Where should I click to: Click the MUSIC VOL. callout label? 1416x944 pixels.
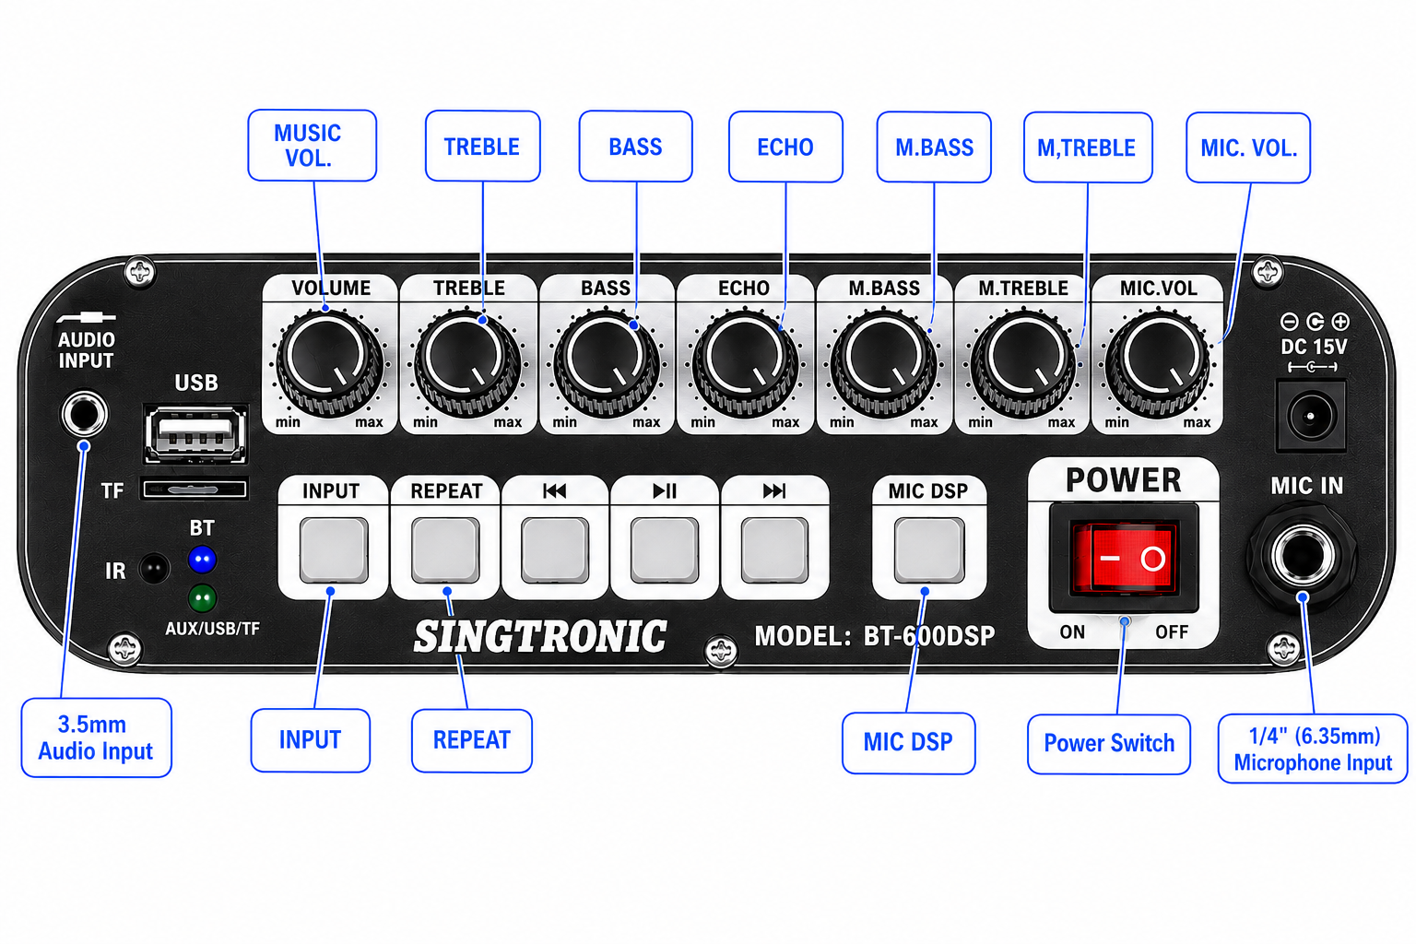pos(313,146)
